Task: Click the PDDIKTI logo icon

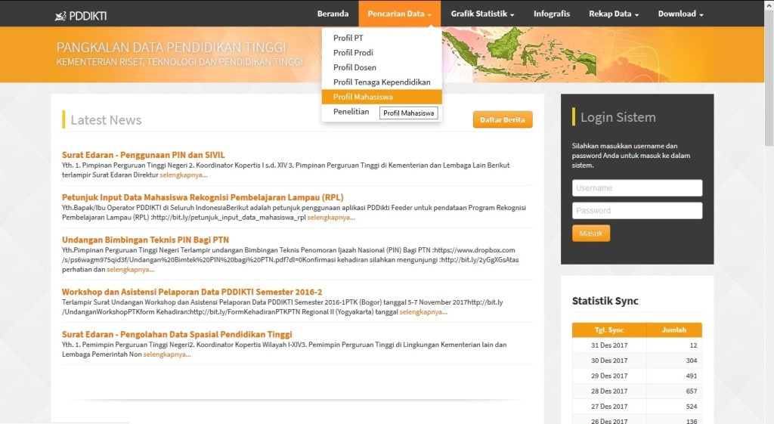Action: (61, 14)
